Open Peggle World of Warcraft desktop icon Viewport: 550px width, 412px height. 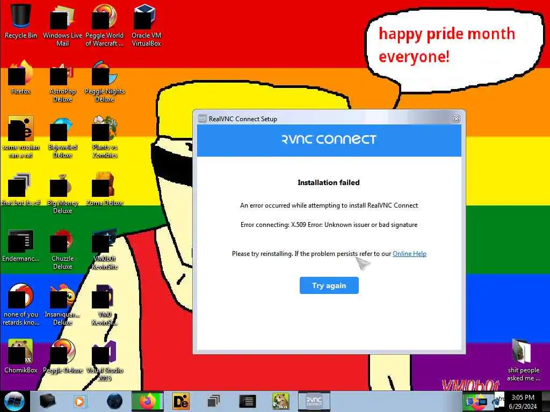(104, 25)
